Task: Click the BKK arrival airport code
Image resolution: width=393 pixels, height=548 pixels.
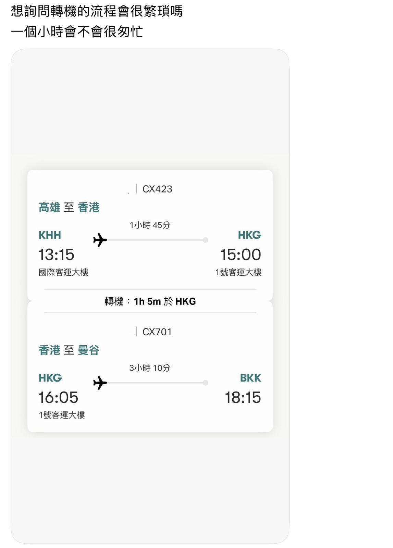Action: coord(250,378)
